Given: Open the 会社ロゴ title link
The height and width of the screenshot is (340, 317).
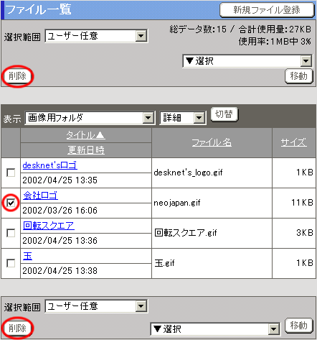Looking at the screenshot, I should click(40, 196).
